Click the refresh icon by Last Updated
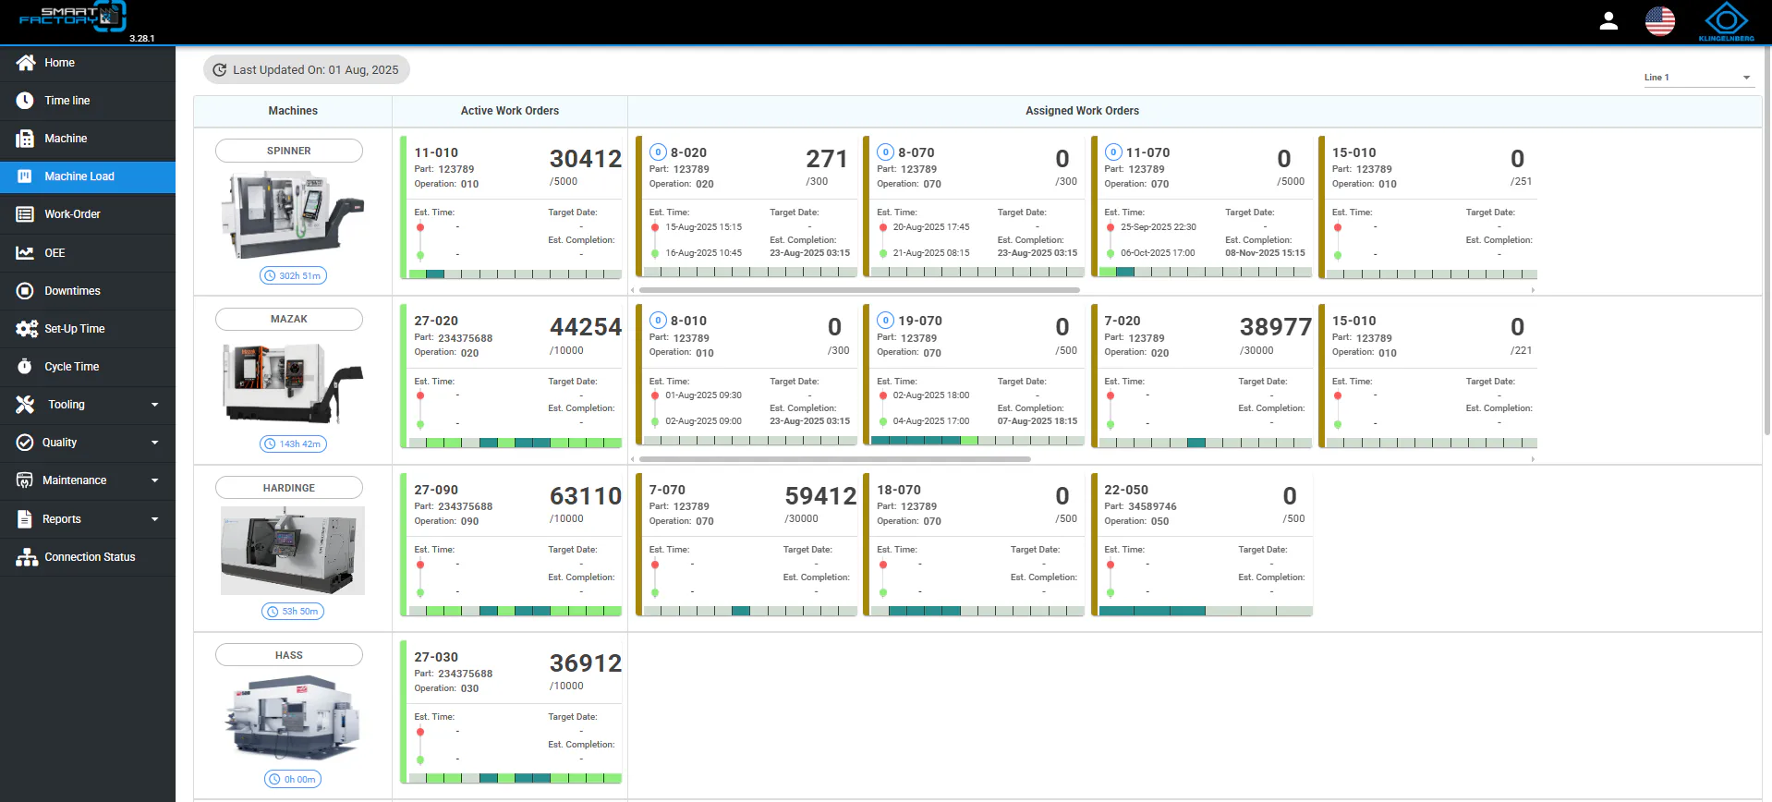Viewport: 1772px width, 802px height. 220,70
